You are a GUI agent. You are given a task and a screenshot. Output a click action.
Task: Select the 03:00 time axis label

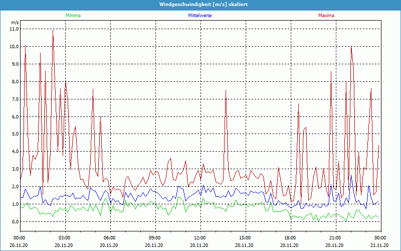(65, 238)
